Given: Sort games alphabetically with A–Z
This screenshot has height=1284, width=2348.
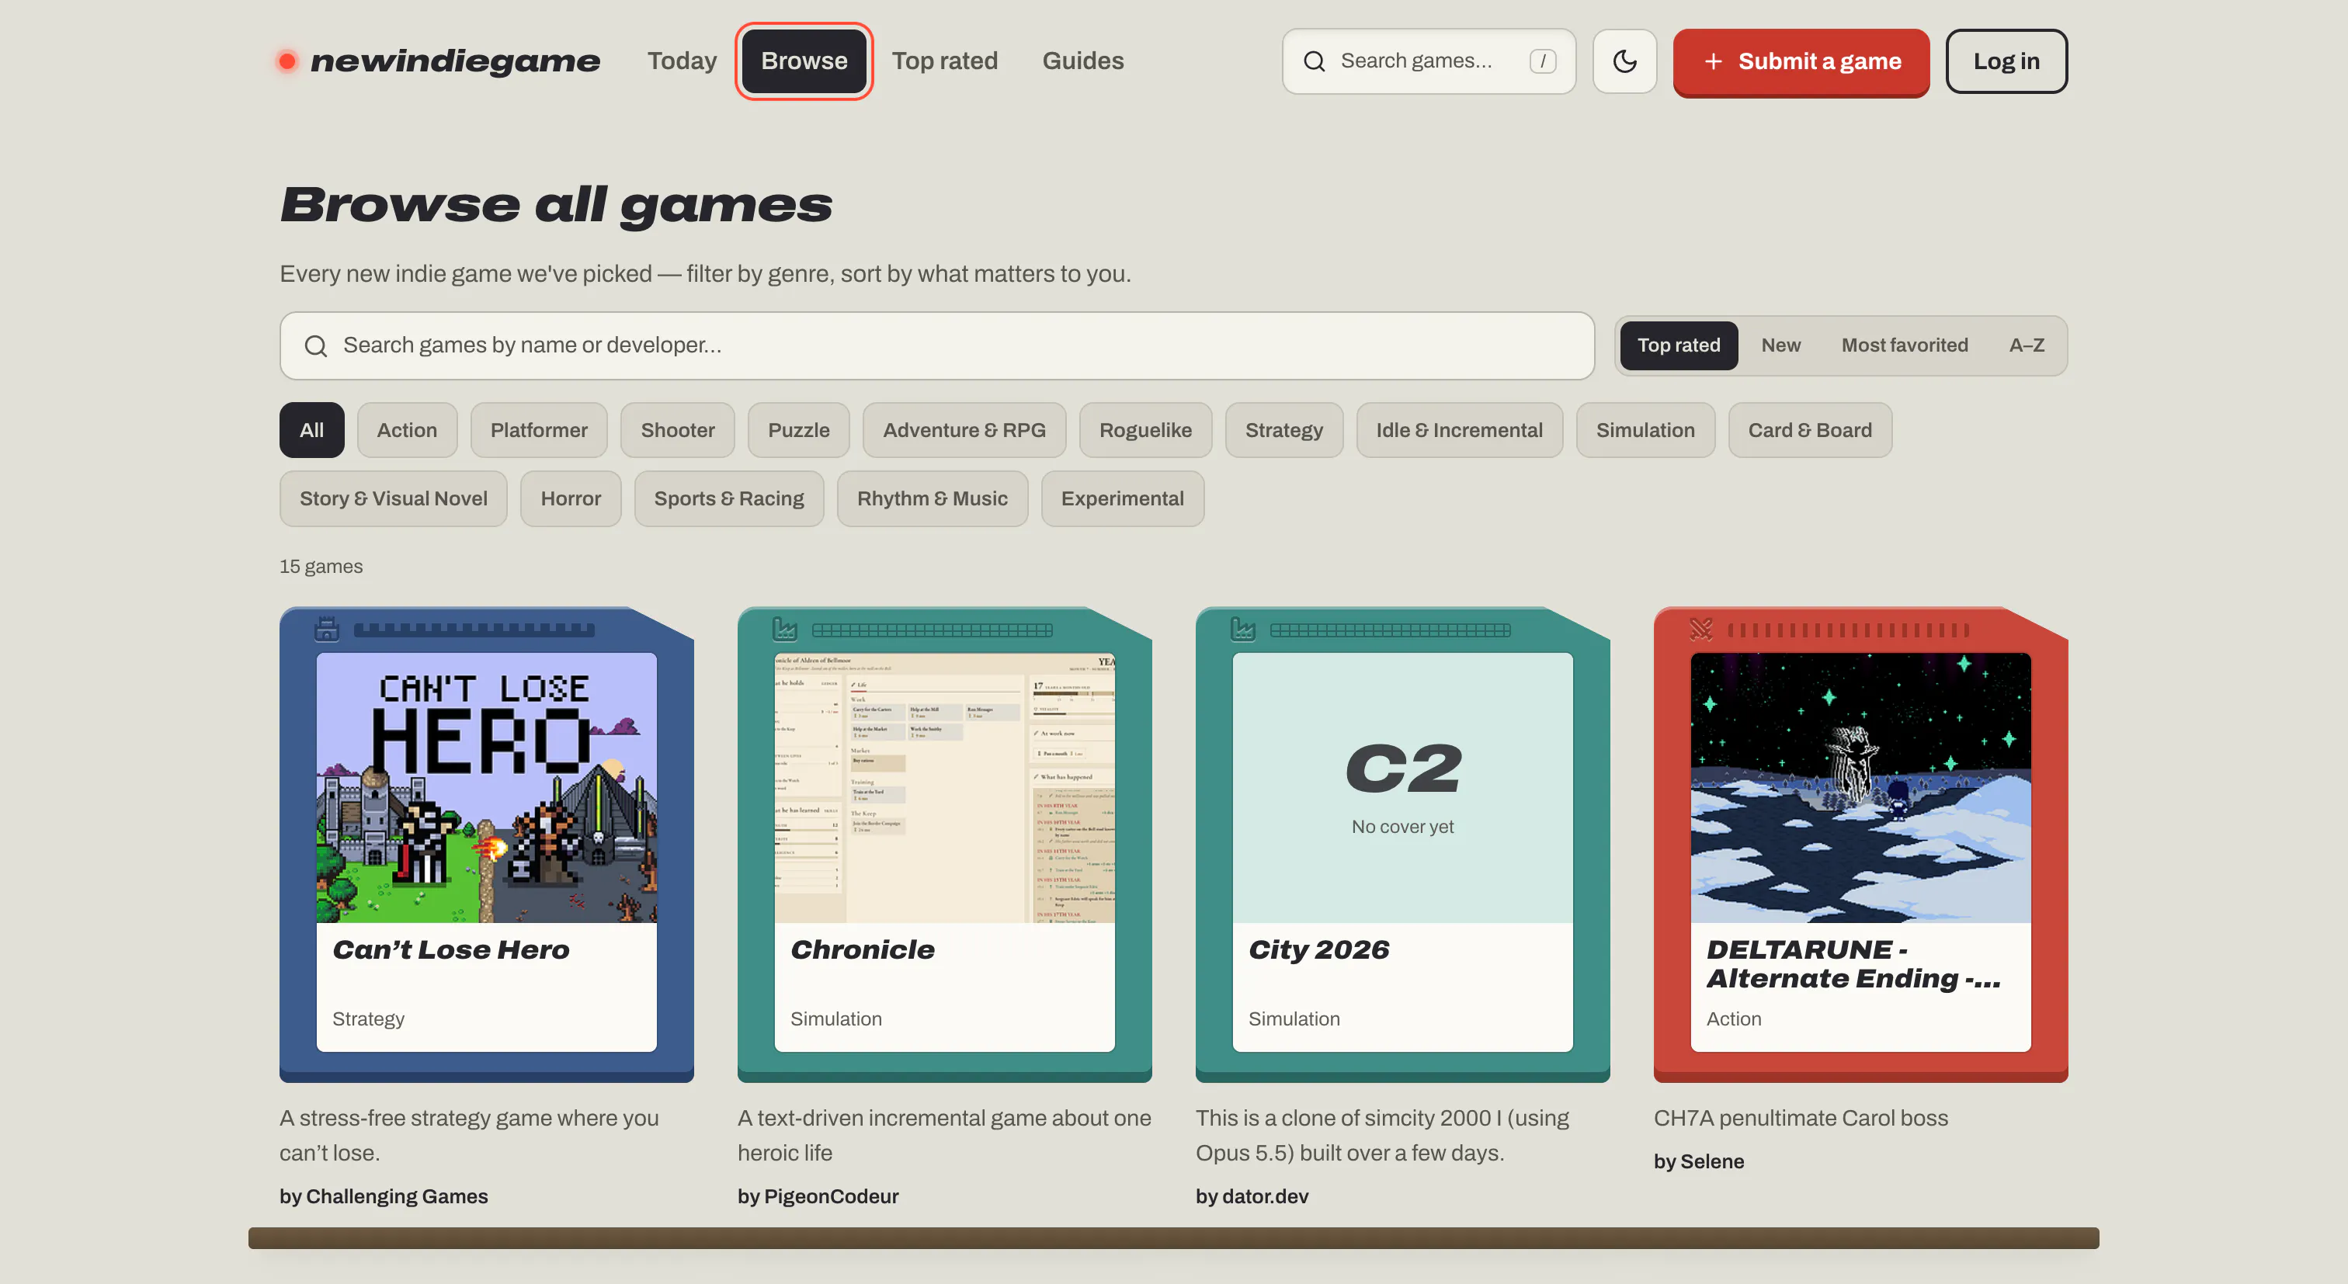Looking at the screenshot, I should point(2027,345).
